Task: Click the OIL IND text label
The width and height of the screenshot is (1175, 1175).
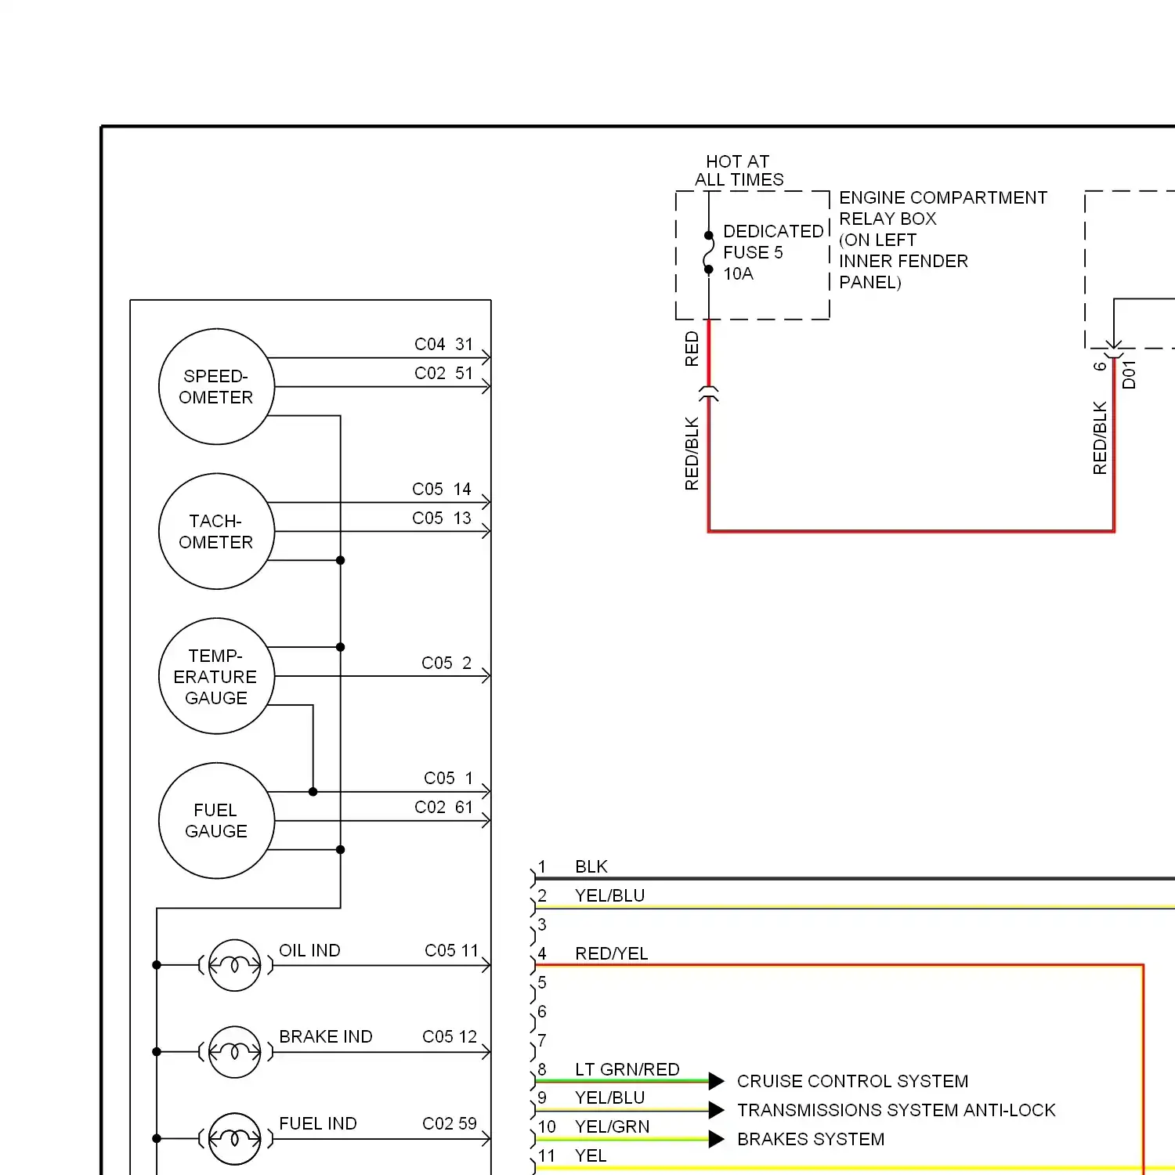Action: (x=309, y=950)
